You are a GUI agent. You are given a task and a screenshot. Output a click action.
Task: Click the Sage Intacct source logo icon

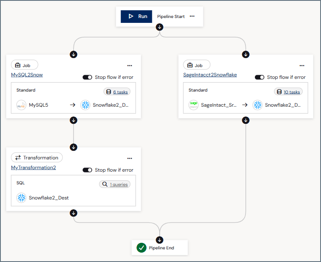[194, 105]
